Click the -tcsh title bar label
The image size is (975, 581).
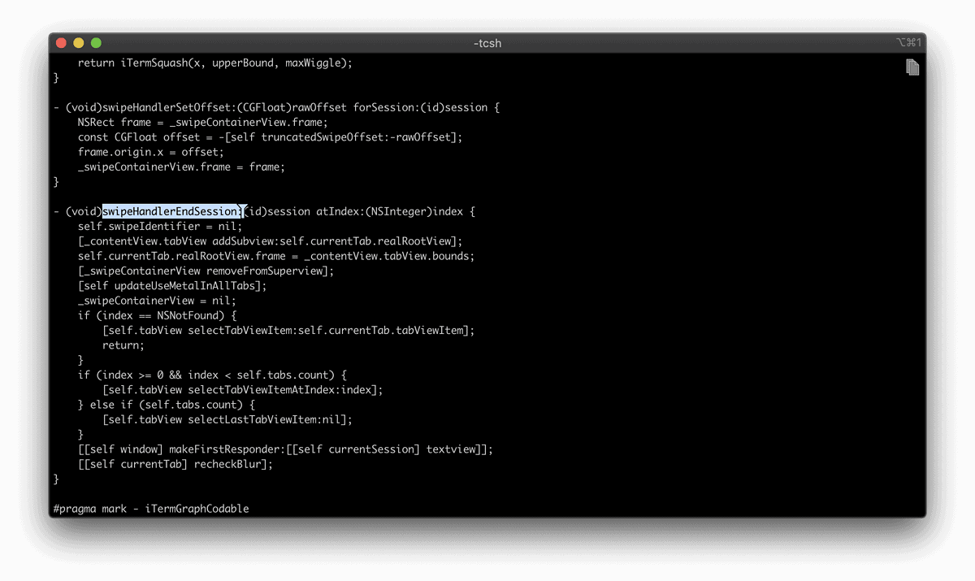coord(487,43)
